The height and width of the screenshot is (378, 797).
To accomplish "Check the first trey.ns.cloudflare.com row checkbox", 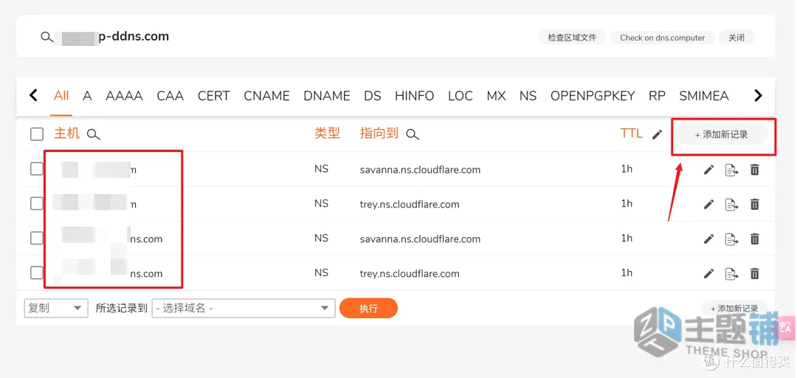I will pyautogui.click(x=37, y=204).
